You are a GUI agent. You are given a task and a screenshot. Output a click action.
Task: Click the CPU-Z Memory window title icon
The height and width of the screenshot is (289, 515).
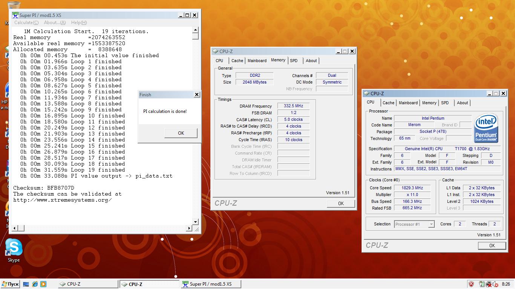215,51
